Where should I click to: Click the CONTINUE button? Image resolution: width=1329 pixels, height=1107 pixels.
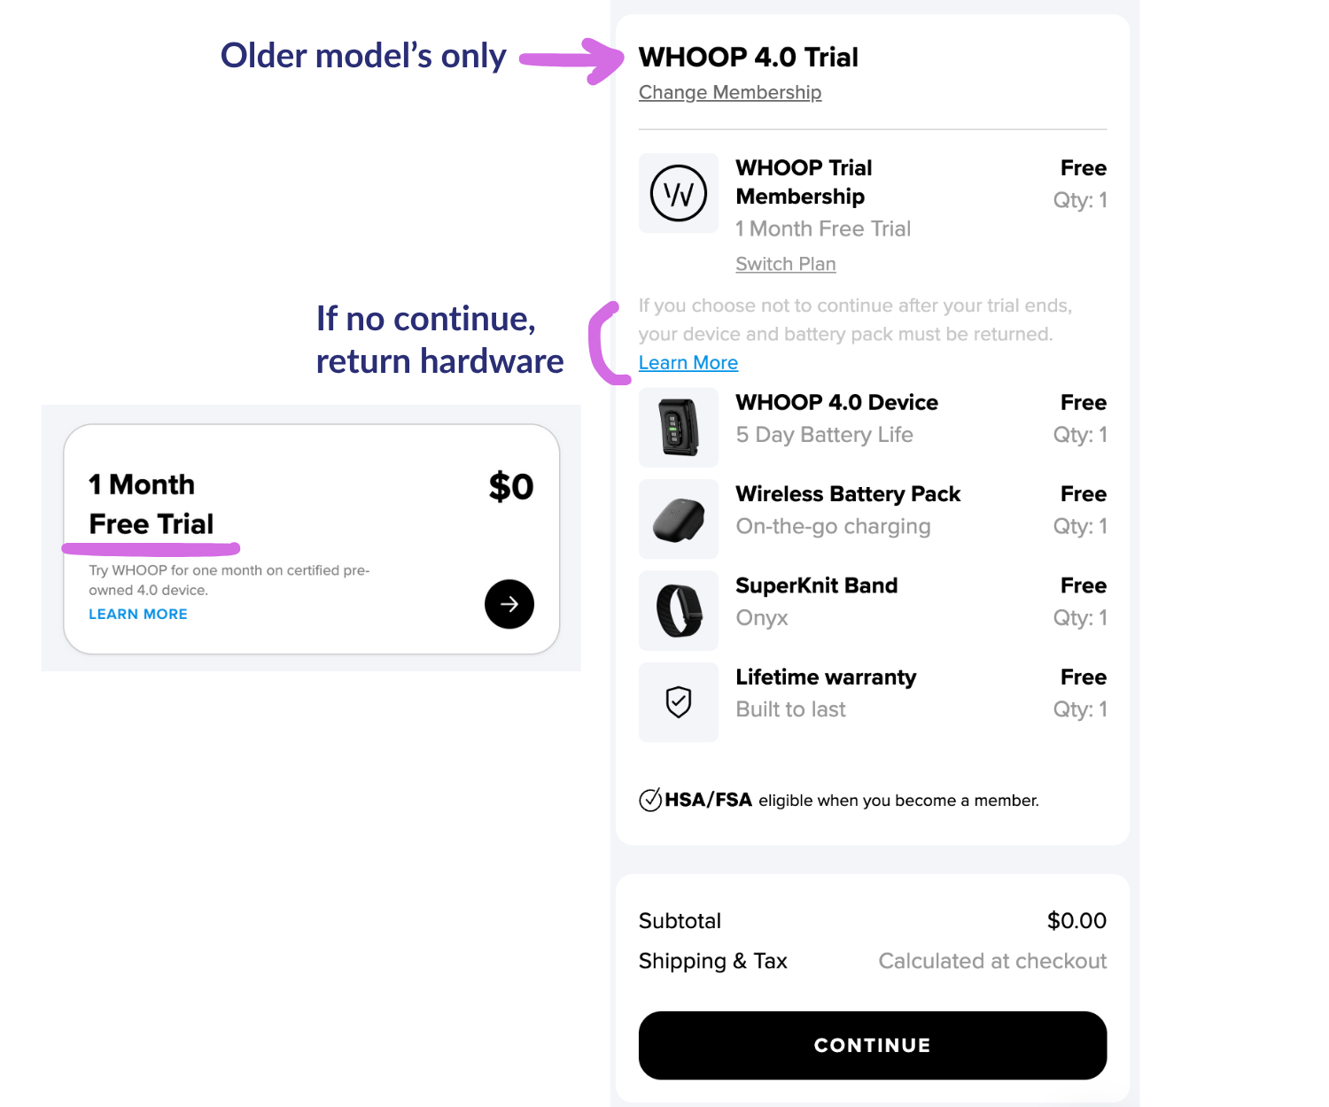(x=873, y=1045)
